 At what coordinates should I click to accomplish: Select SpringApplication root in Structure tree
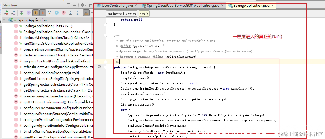32,20
